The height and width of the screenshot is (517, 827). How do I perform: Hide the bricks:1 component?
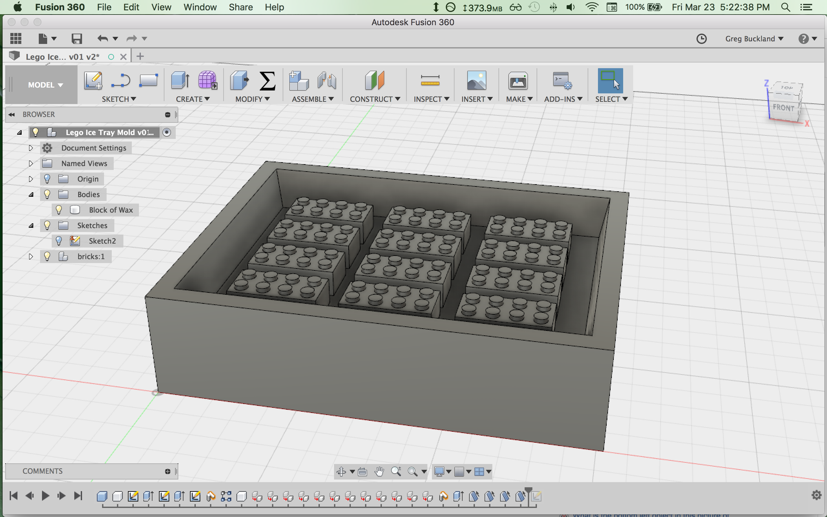pyautogui.click(x=47, y=257)
